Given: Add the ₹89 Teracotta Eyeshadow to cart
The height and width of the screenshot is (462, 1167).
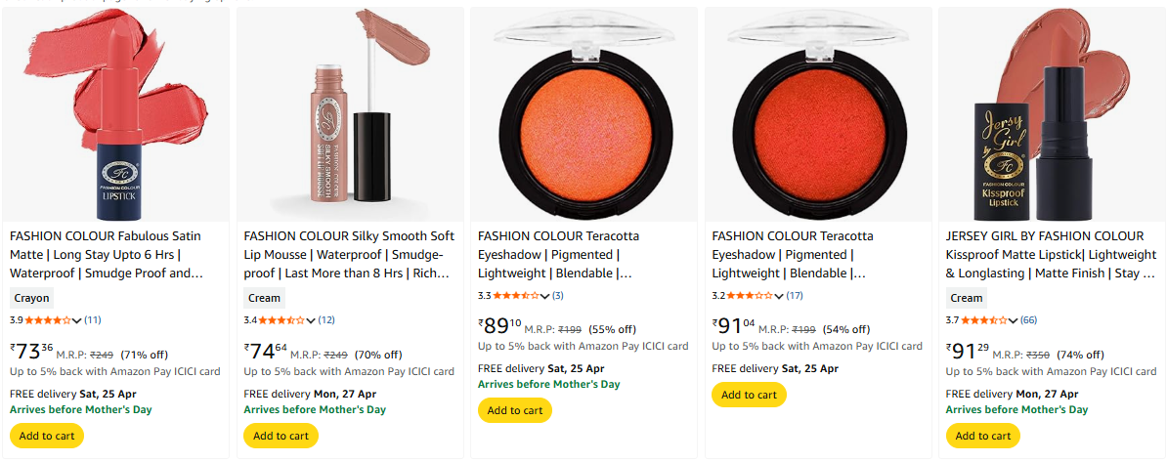Looking at the screenshot, I should tap(515, 410).
